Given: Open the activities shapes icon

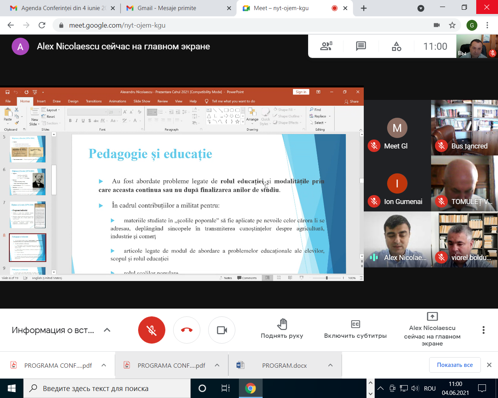Looking at the screenshot, I should (396, 46).
